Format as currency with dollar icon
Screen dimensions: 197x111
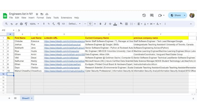(44, 24)
